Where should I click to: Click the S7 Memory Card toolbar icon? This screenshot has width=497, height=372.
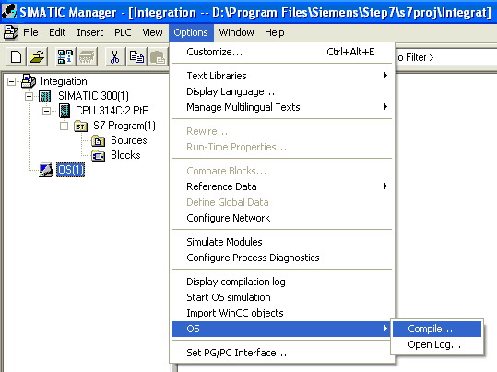[x=87, y=57]
